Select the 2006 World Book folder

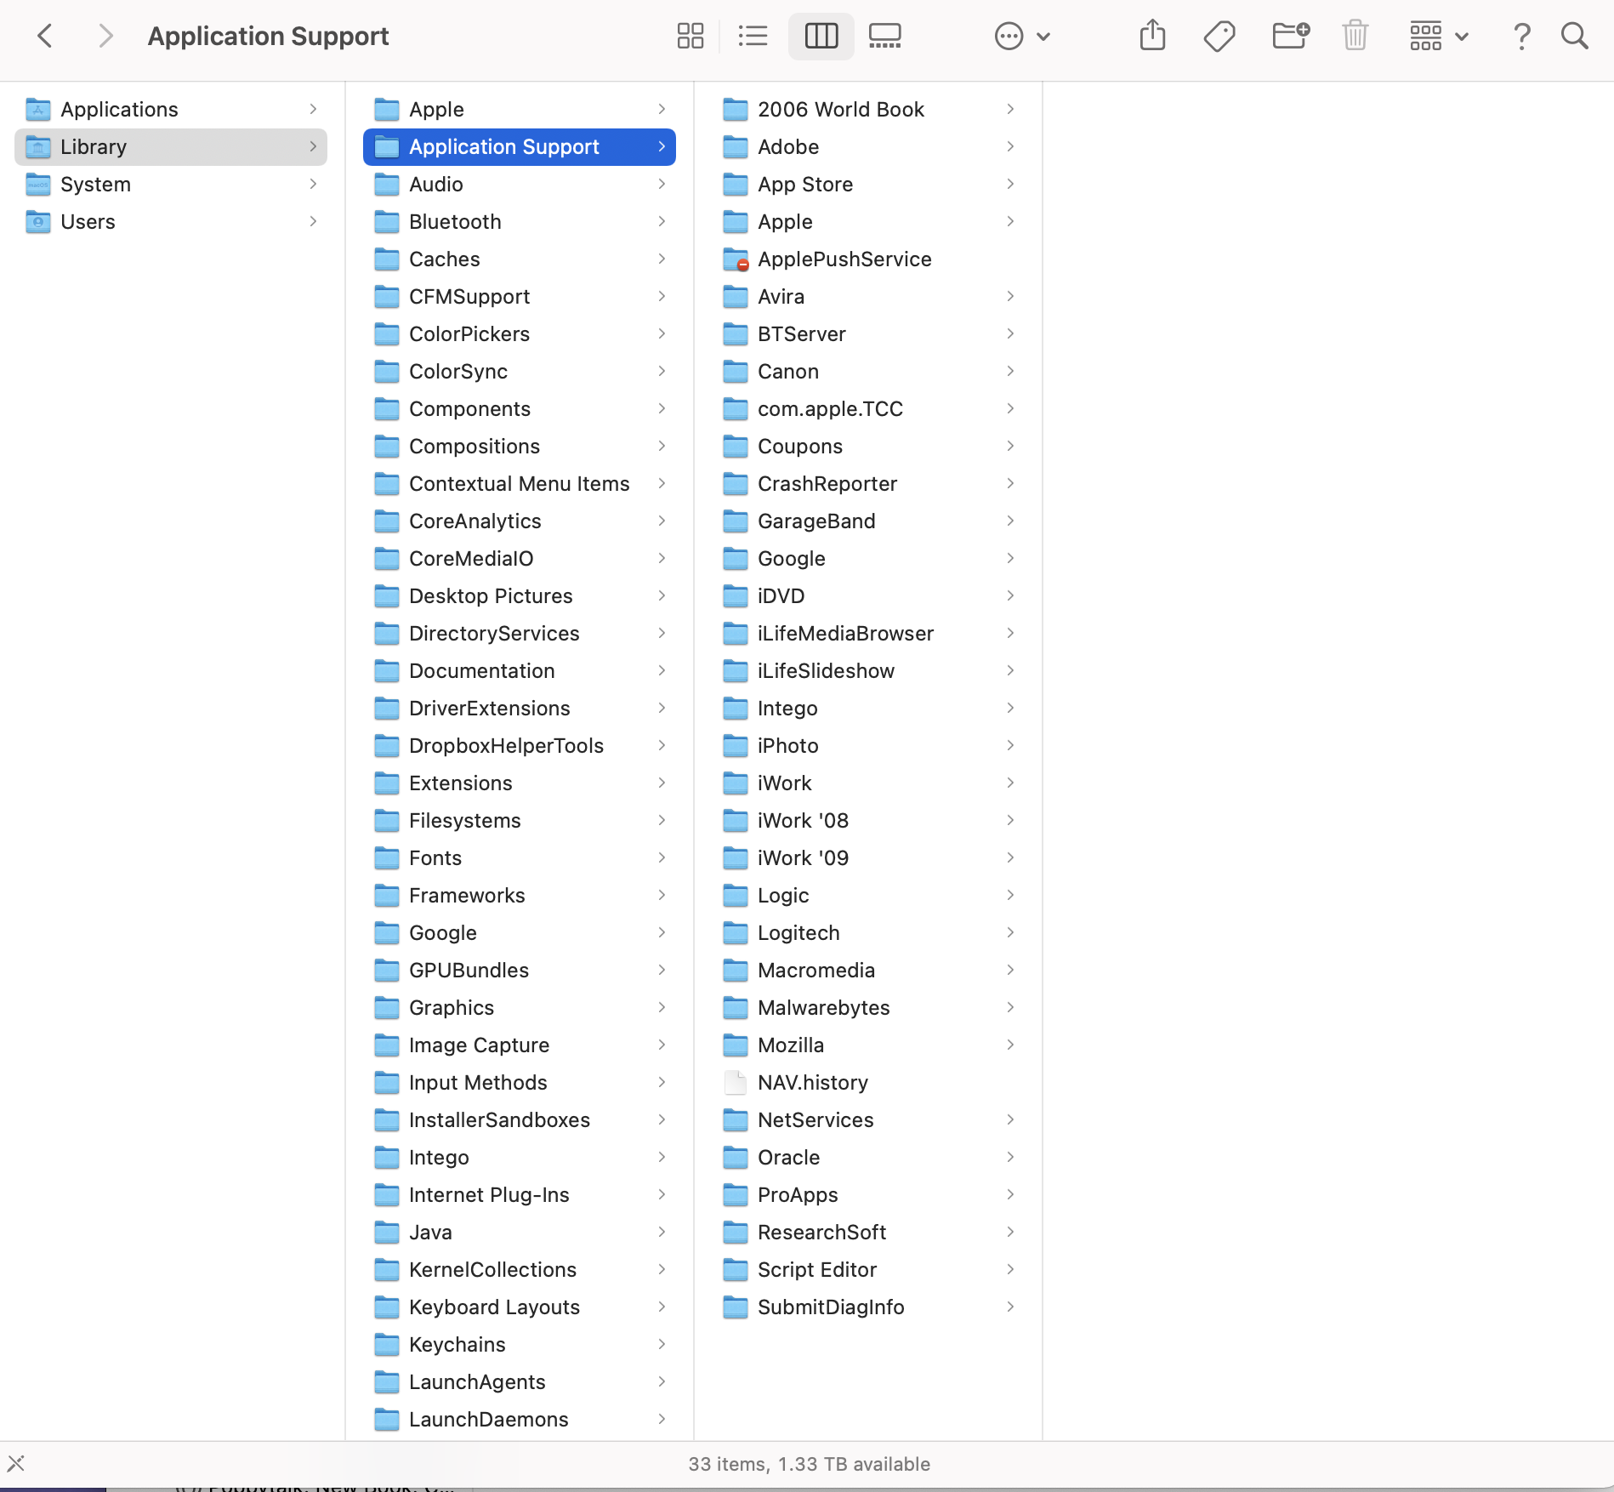(x=868, y=109)
